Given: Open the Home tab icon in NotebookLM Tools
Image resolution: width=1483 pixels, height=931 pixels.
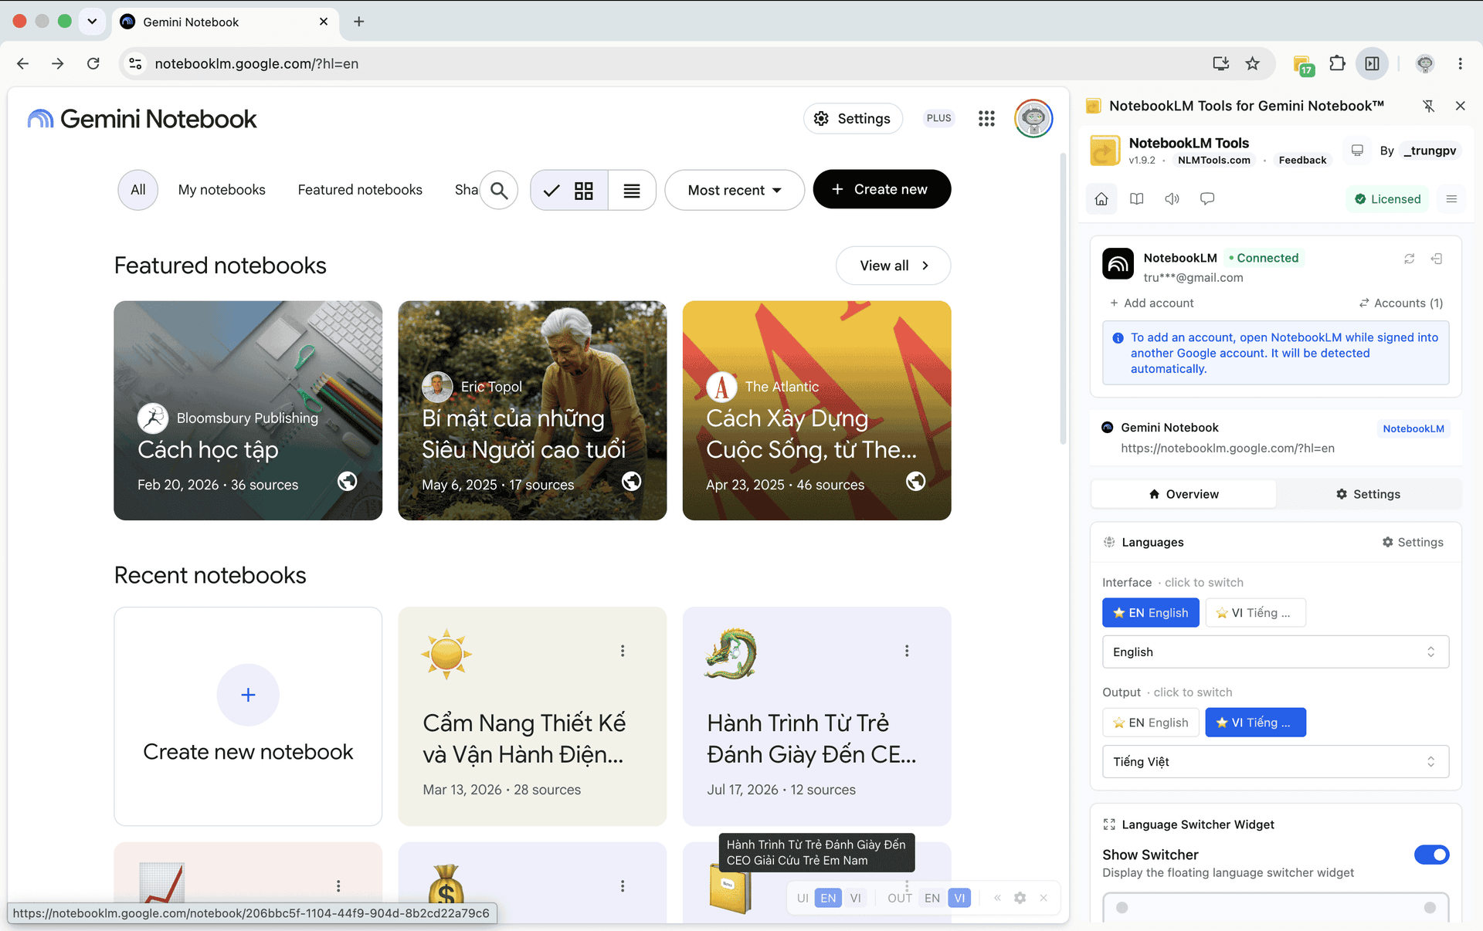Looking at the screenshot, I should pos(1101,199).
